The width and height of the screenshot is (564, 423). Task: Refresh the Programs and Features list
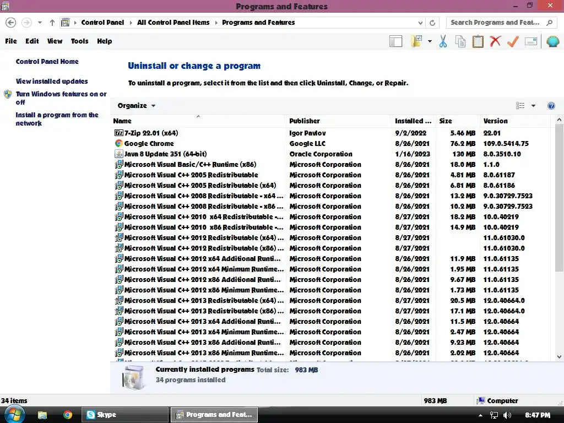(x=432, y=23)
